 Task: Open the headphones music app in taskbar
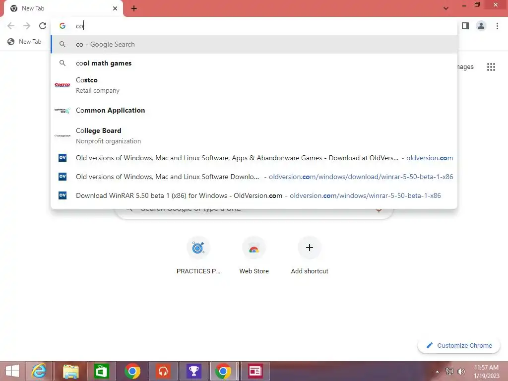coord(163,371)
